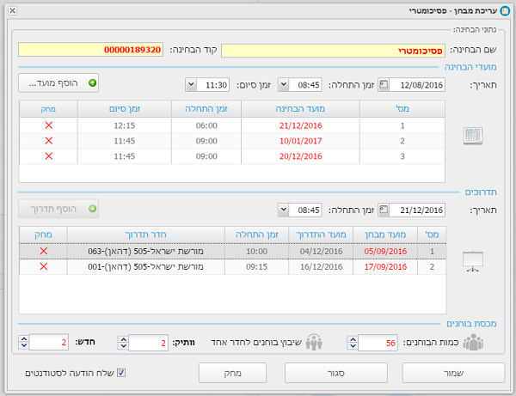The image size is (516, 396).
Task: Open the exam start time 08:45 dropdown
Action: (x=283, y=85)
